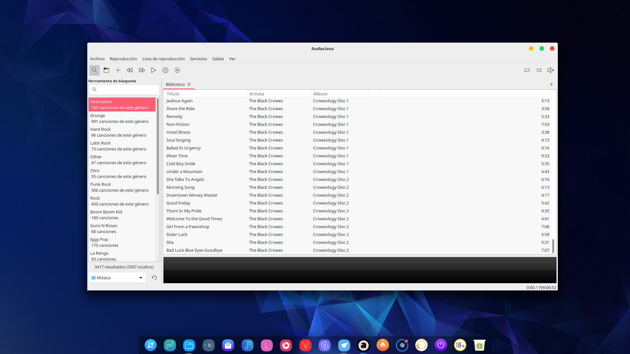
Task: Select the song She Talks To Angels
Action: click(x=358, y=179)
